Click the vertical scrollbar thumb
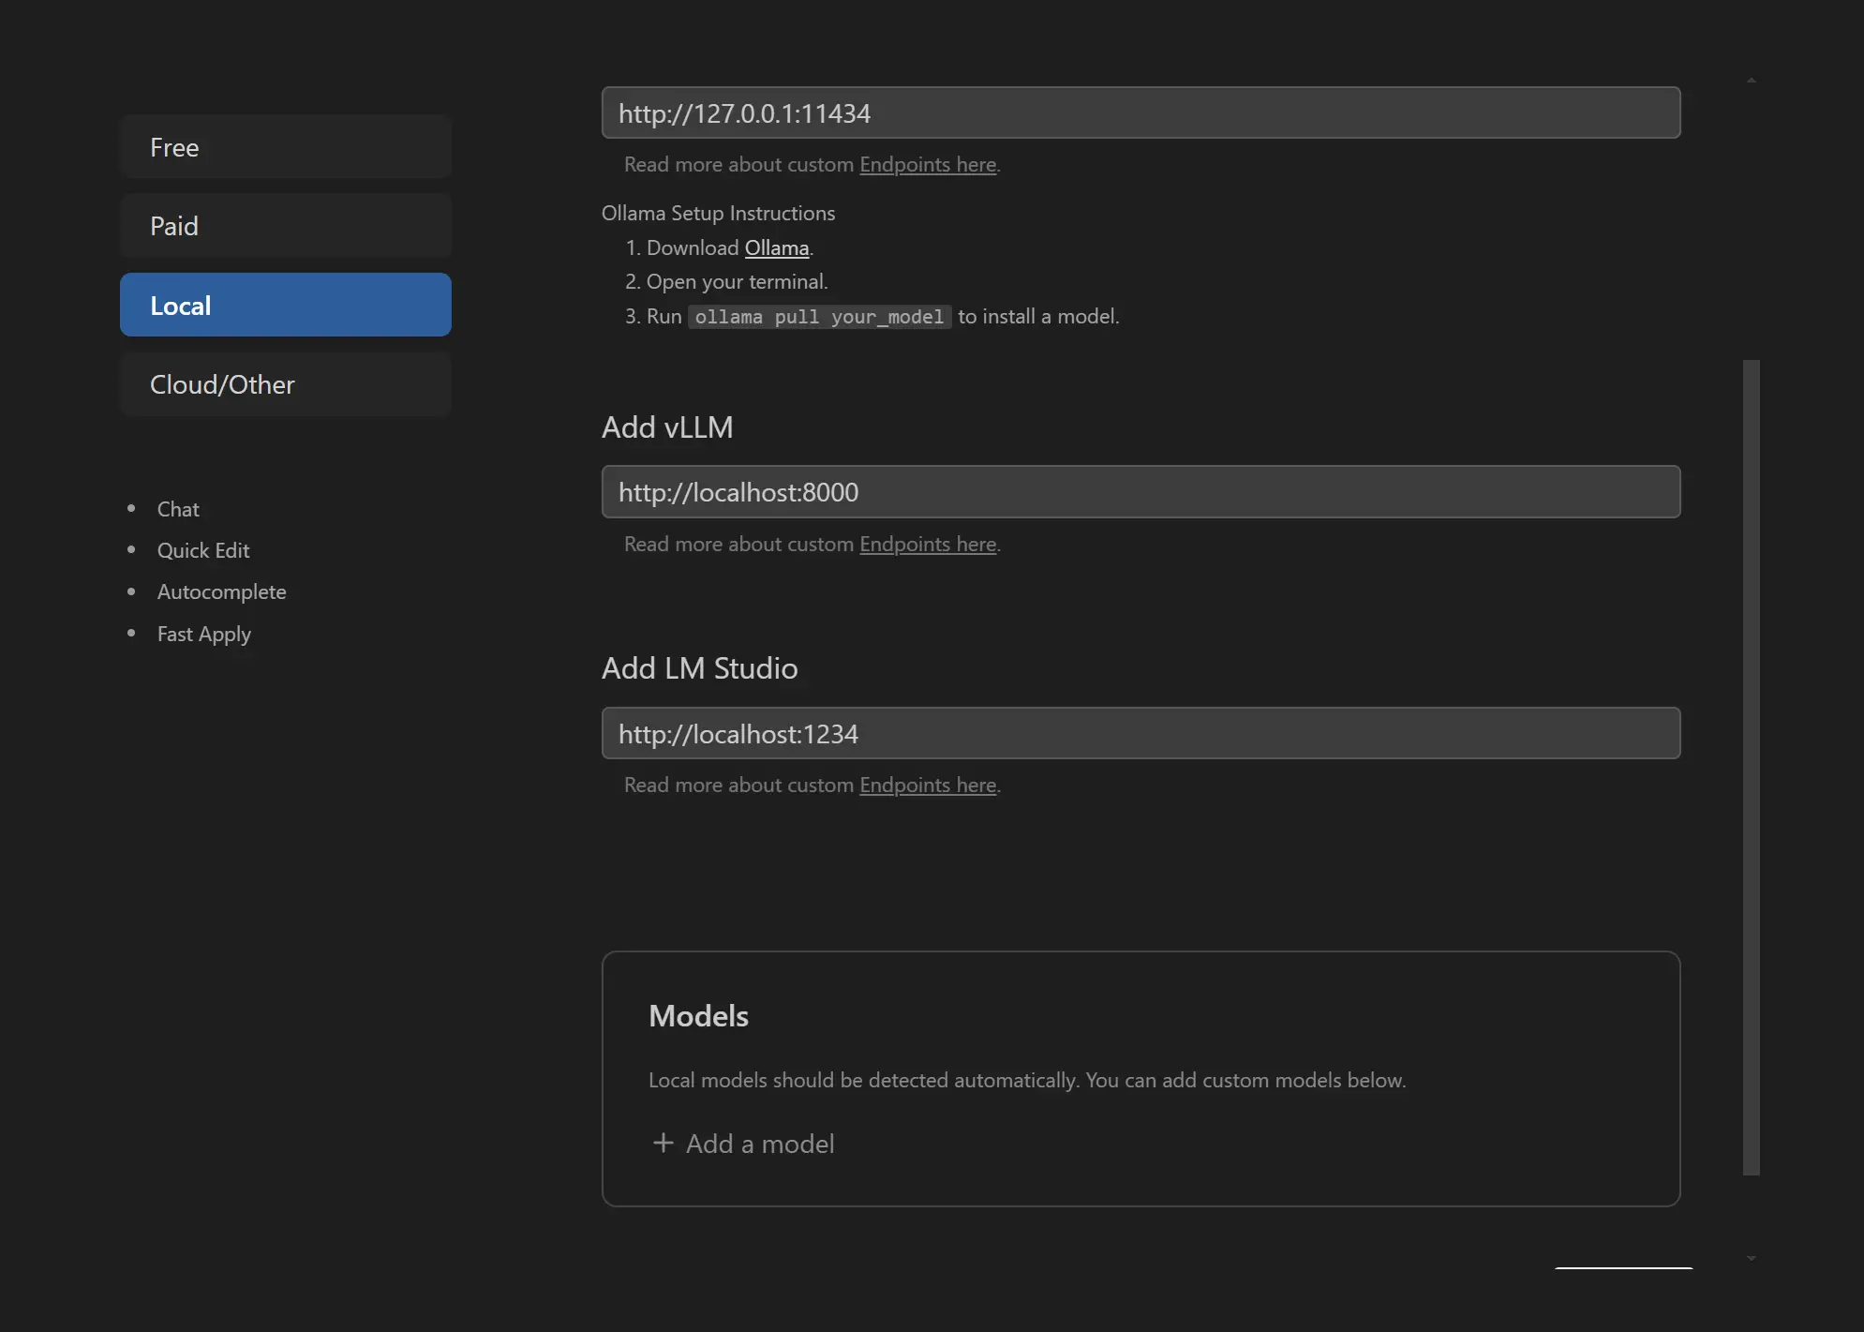 click(x=1751, y=767)
